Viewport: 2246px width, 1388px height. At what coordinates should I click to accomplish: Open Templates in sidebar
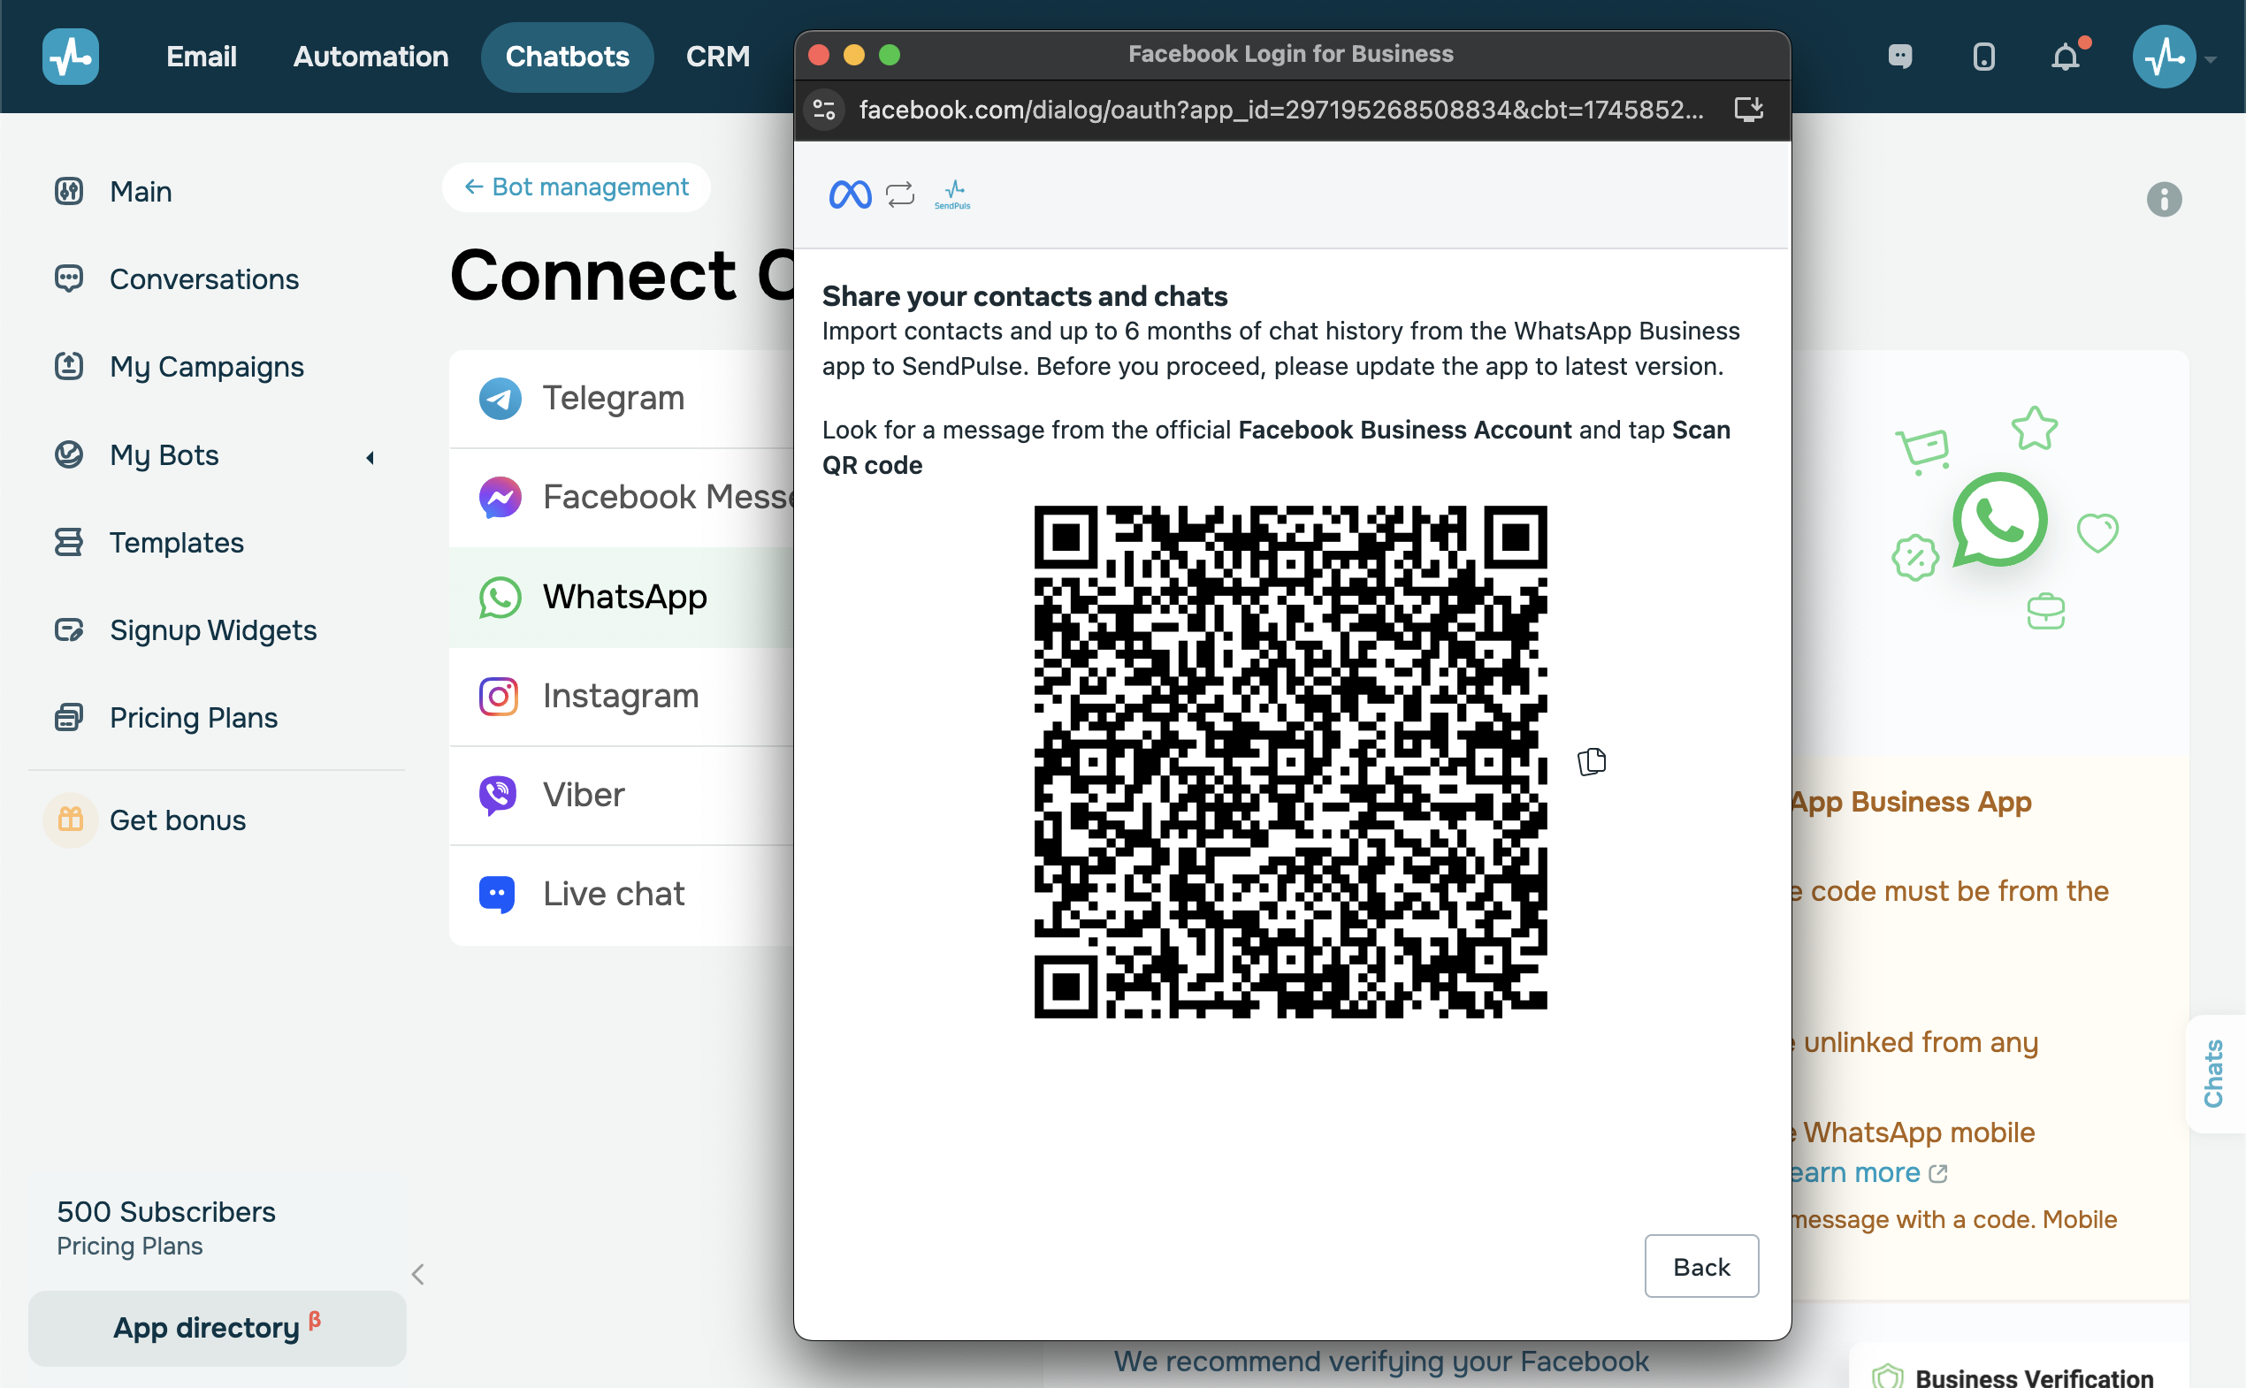click(176, 542)
